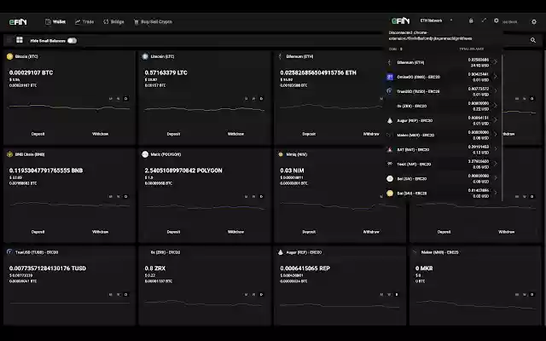Click the Matic (POLYGON) coin icon
This screenshot has height=341, width=546.
pyautogui.click(x=145, y=154)
